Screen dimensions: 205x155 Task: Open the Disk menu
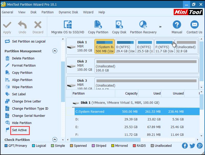[33, 12]
